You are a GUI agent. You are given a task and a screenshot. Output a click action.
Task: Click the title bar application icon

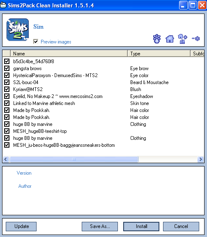click(x=3, y=5)
